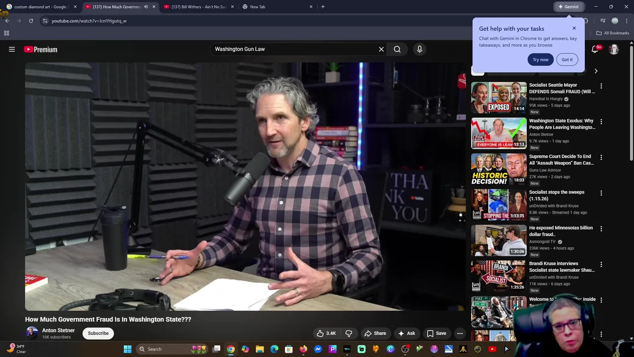Open the Anton Stetner channel name link

click(x=58, y=330)
